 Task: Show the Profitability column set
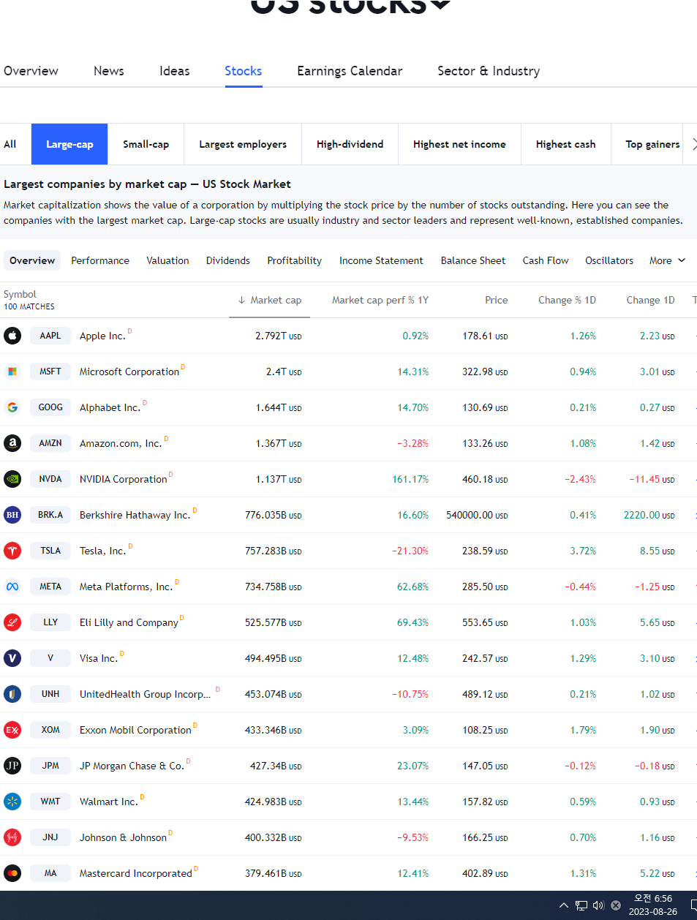[x=295, y=260]
